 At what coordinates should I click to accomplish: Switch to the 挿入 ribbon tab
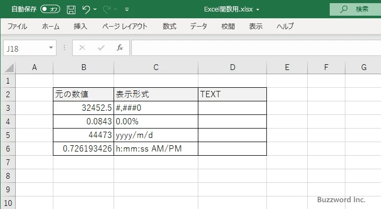click(80, 26)
